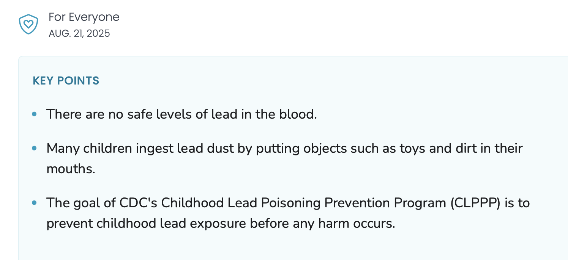Click the word "dirt" in the second bullet
Viewport: 568px width, 260px height.
469,148
